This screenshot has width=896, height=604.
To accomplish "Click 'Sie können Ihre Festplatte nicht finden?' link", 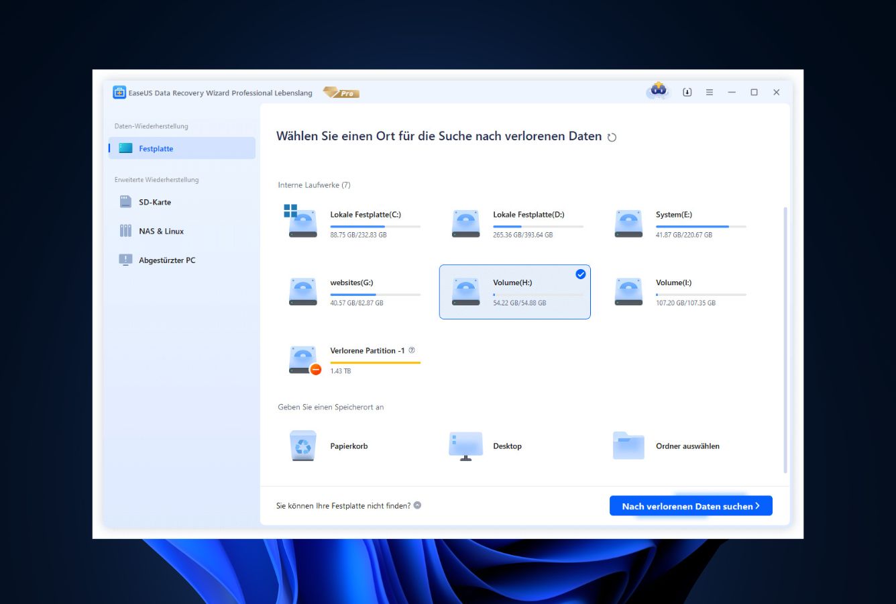I will click(343, 506).
